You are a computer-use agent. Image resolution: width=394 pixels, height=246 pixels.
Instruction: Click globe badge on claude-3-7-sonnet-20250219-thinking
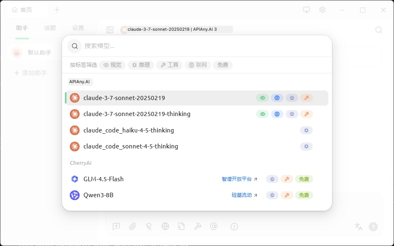tap(277, 114)
